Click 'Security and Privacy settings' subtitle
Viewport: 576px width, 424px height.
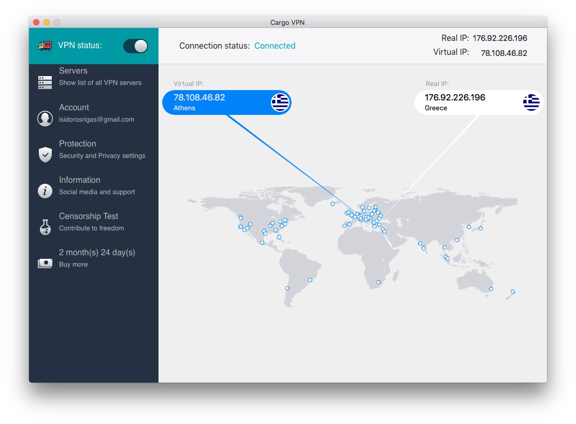[102, 156]
